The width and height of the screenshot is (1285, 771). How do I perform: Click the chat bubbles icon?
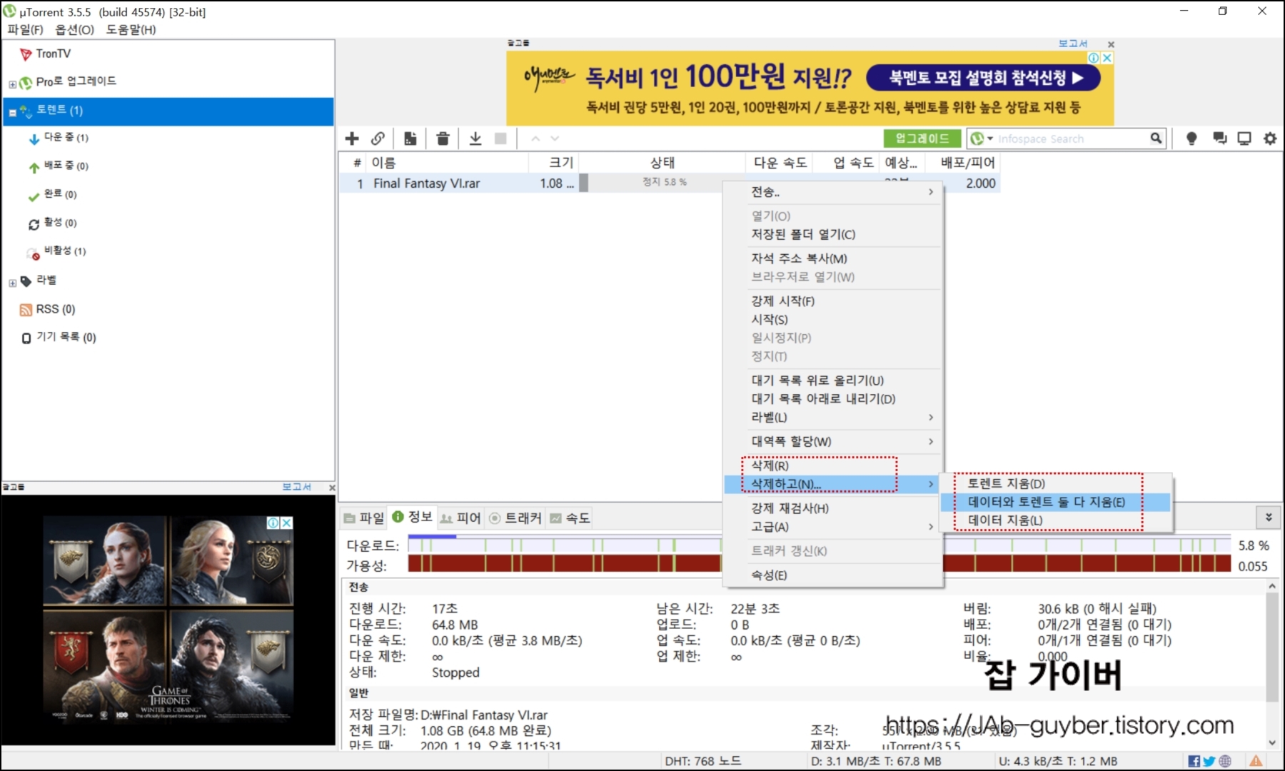click(x=1219, y=138)
